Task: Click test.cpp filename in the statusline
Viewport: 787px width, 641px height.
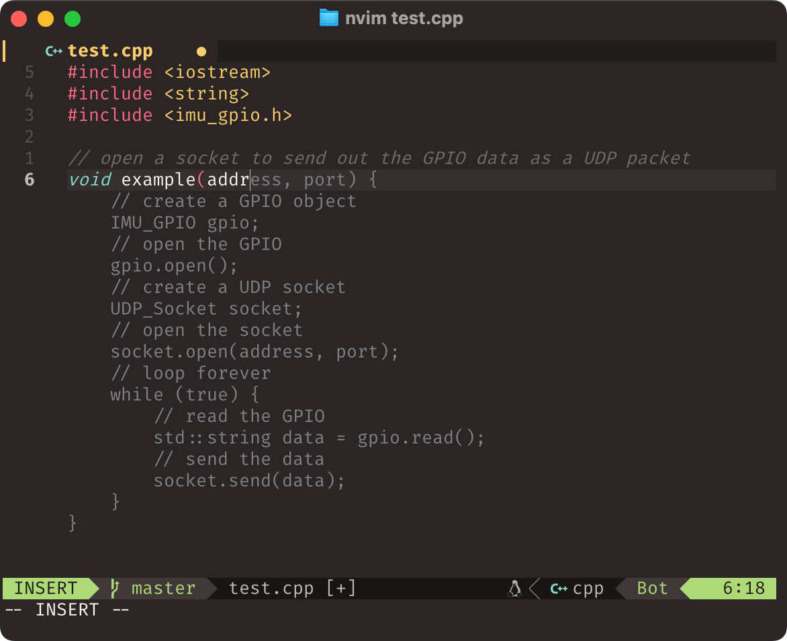Action: pyautogui.click(x=271, y=588)
